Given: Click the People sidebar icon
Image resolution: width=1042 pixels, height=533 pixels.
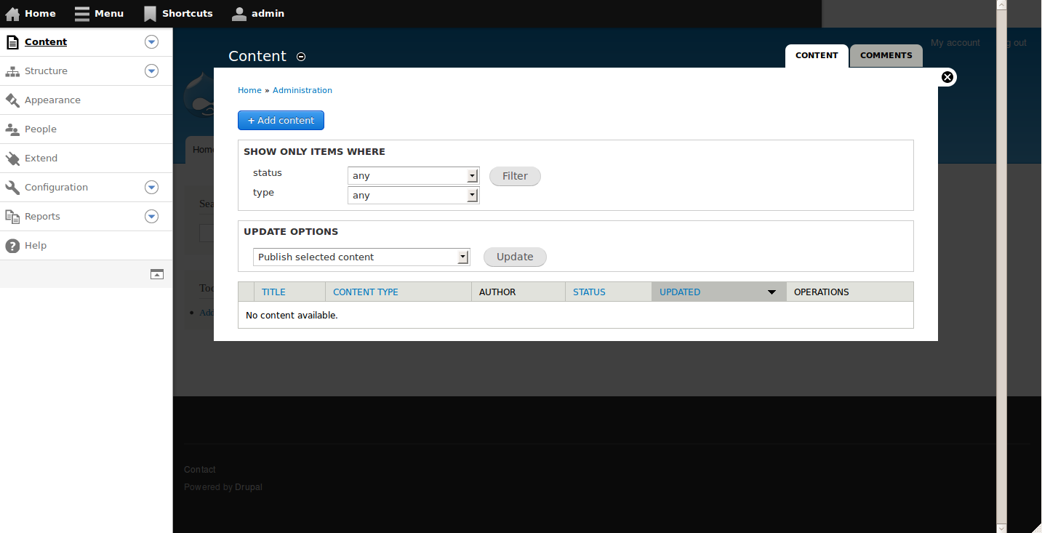Looking at the screenshot, I should pos(12,129).
